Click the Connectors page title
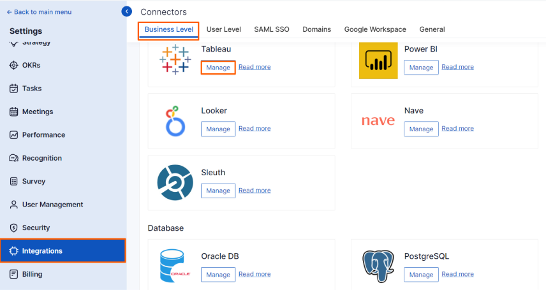The width and height of the screenshot is (546, 290). [x=164, y=12]
